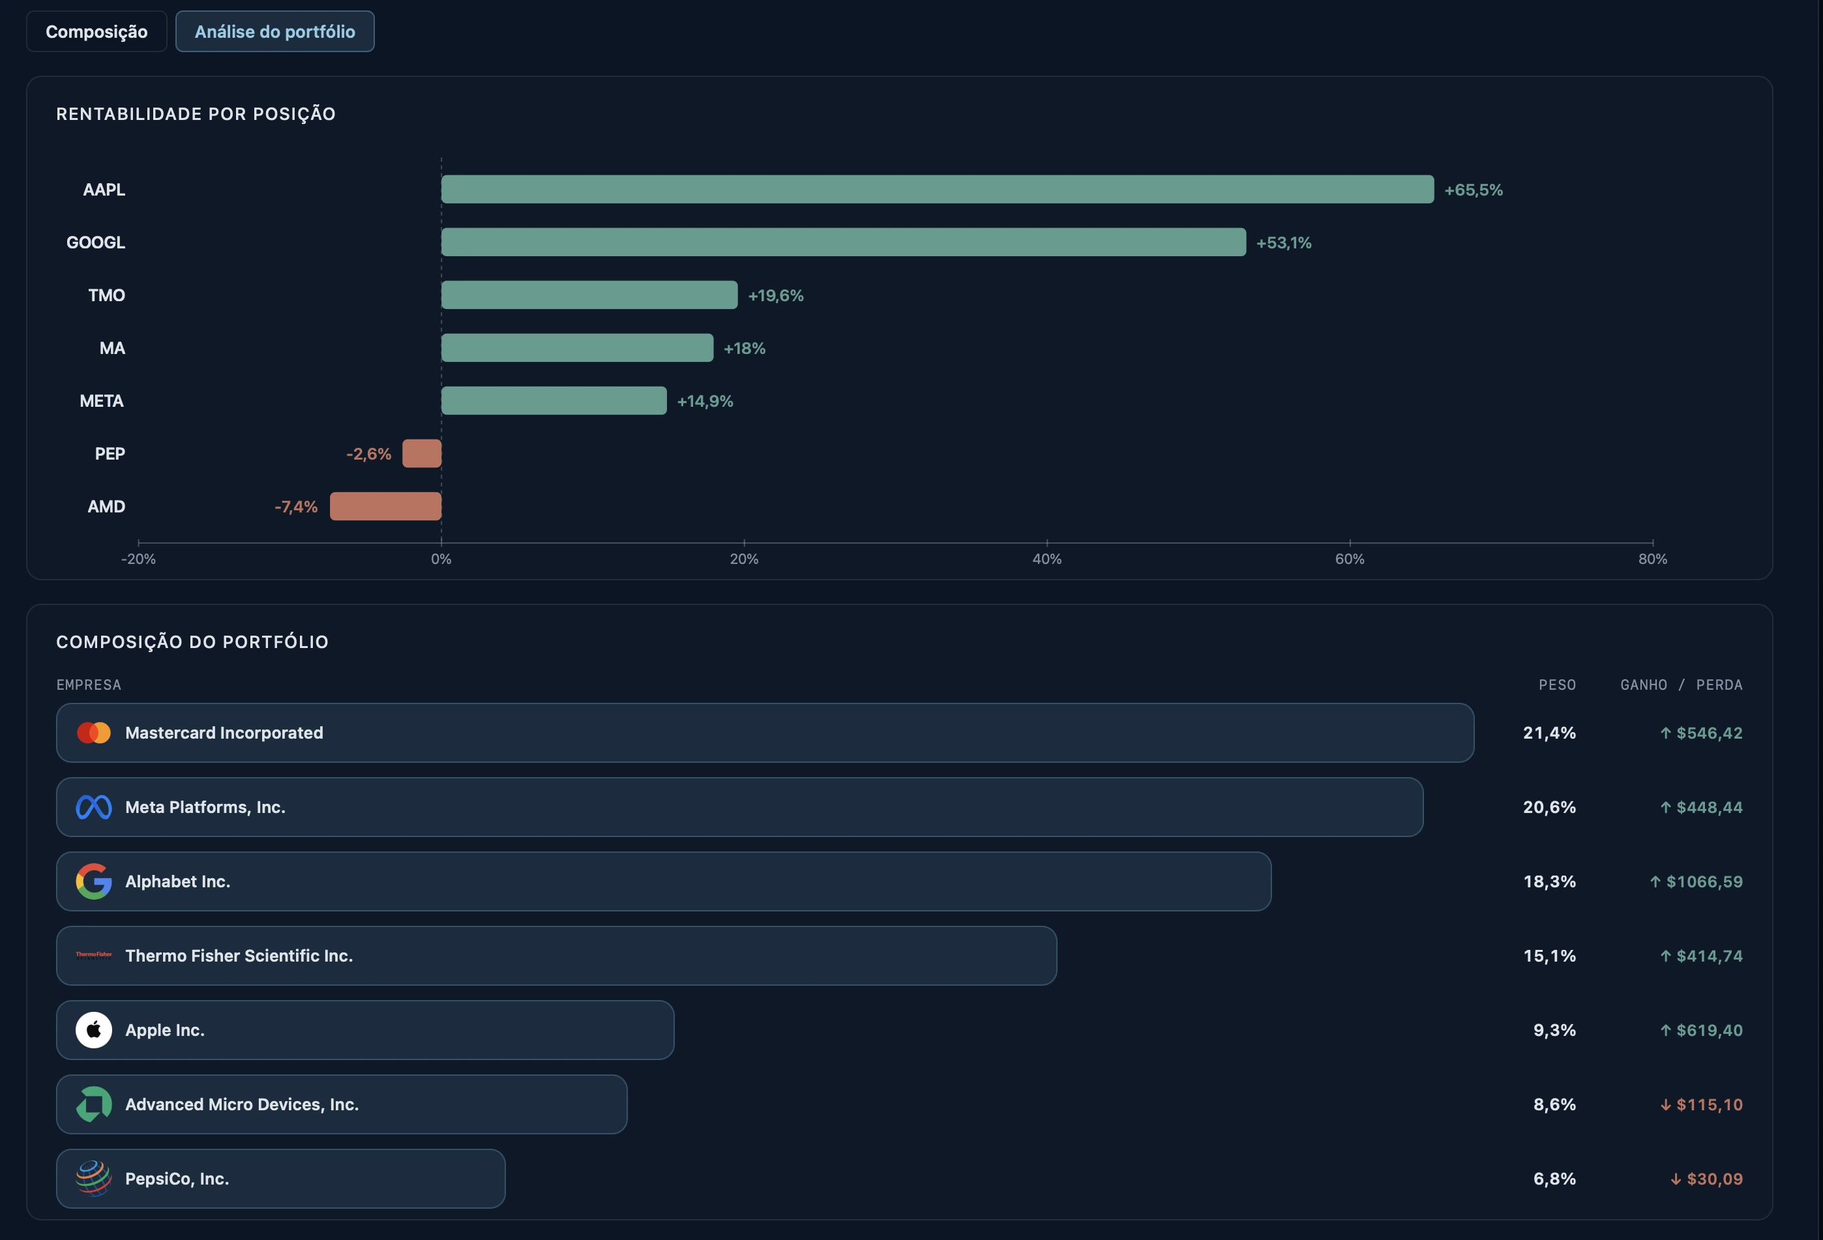Click the Alphabet Google logo icon

point(93,881)
